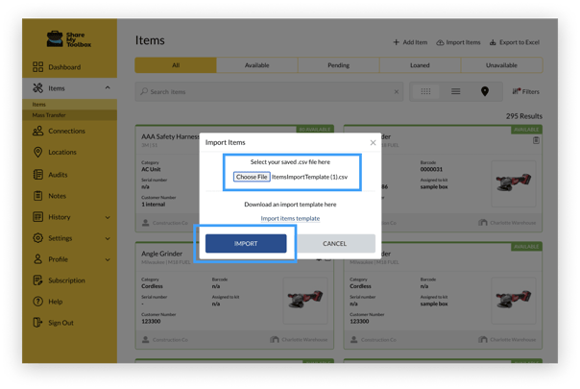Screen dimensions: 580x389
Task: Click the Add Item label
Action: tap(415, 42)
